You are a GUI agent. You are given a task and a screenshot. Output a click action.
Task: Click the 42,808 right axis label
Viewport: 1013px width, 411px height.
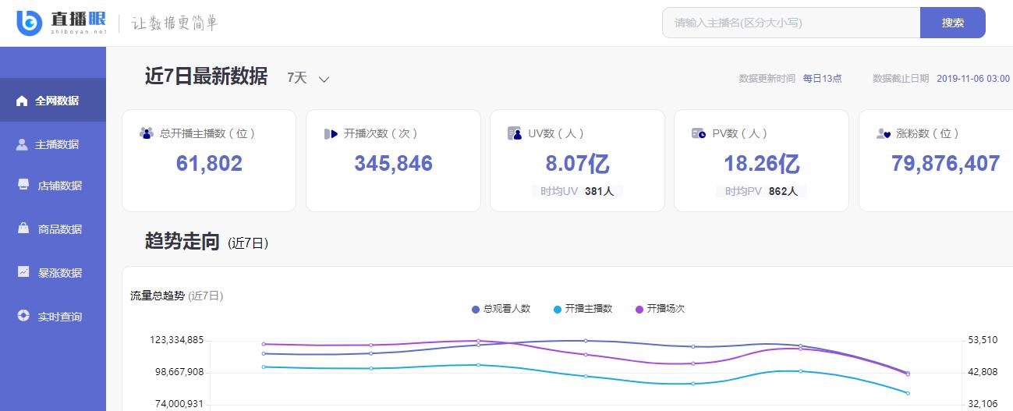point(983,372)
